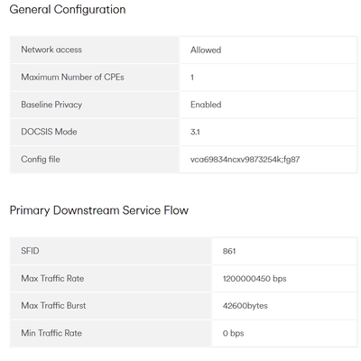This screenshot has width=361, height=361.
Task: Select the Min Traffic Rate label
Action: 51,333
